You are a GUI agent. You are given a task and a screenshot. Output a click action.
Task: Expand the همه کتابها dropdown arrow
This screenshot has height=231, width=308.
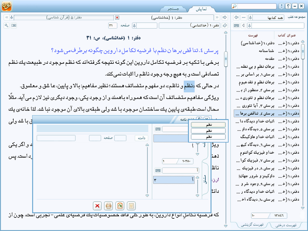[x=250, y=18]
